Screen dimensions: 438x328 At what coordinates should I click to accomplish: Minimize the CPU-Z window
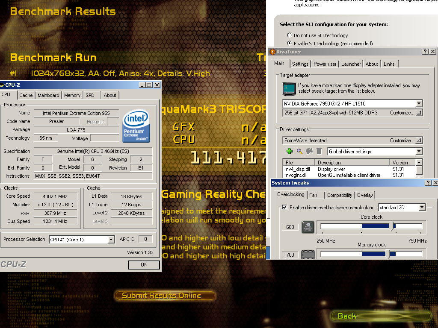tap(142, 85)
